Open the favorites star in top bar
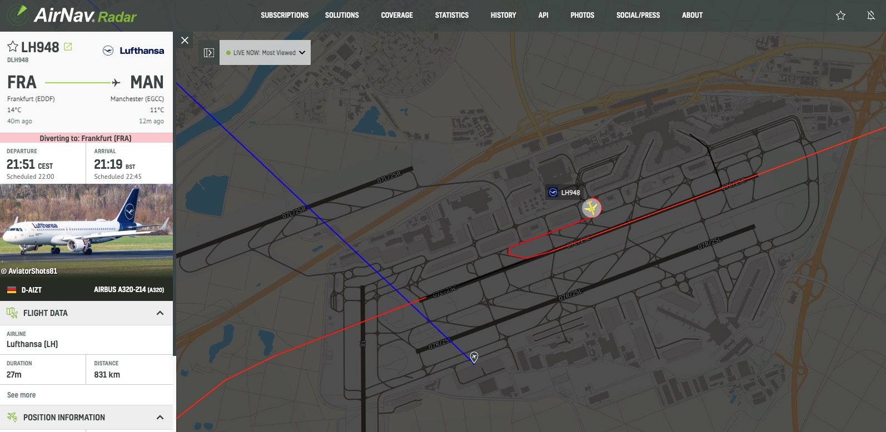This screenshot has height=432, width=886. [840, 16]
